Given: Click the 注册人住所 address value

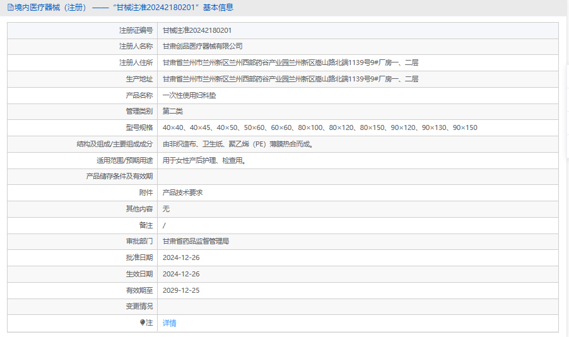Looking at the screenshot, I should (290, 62).
